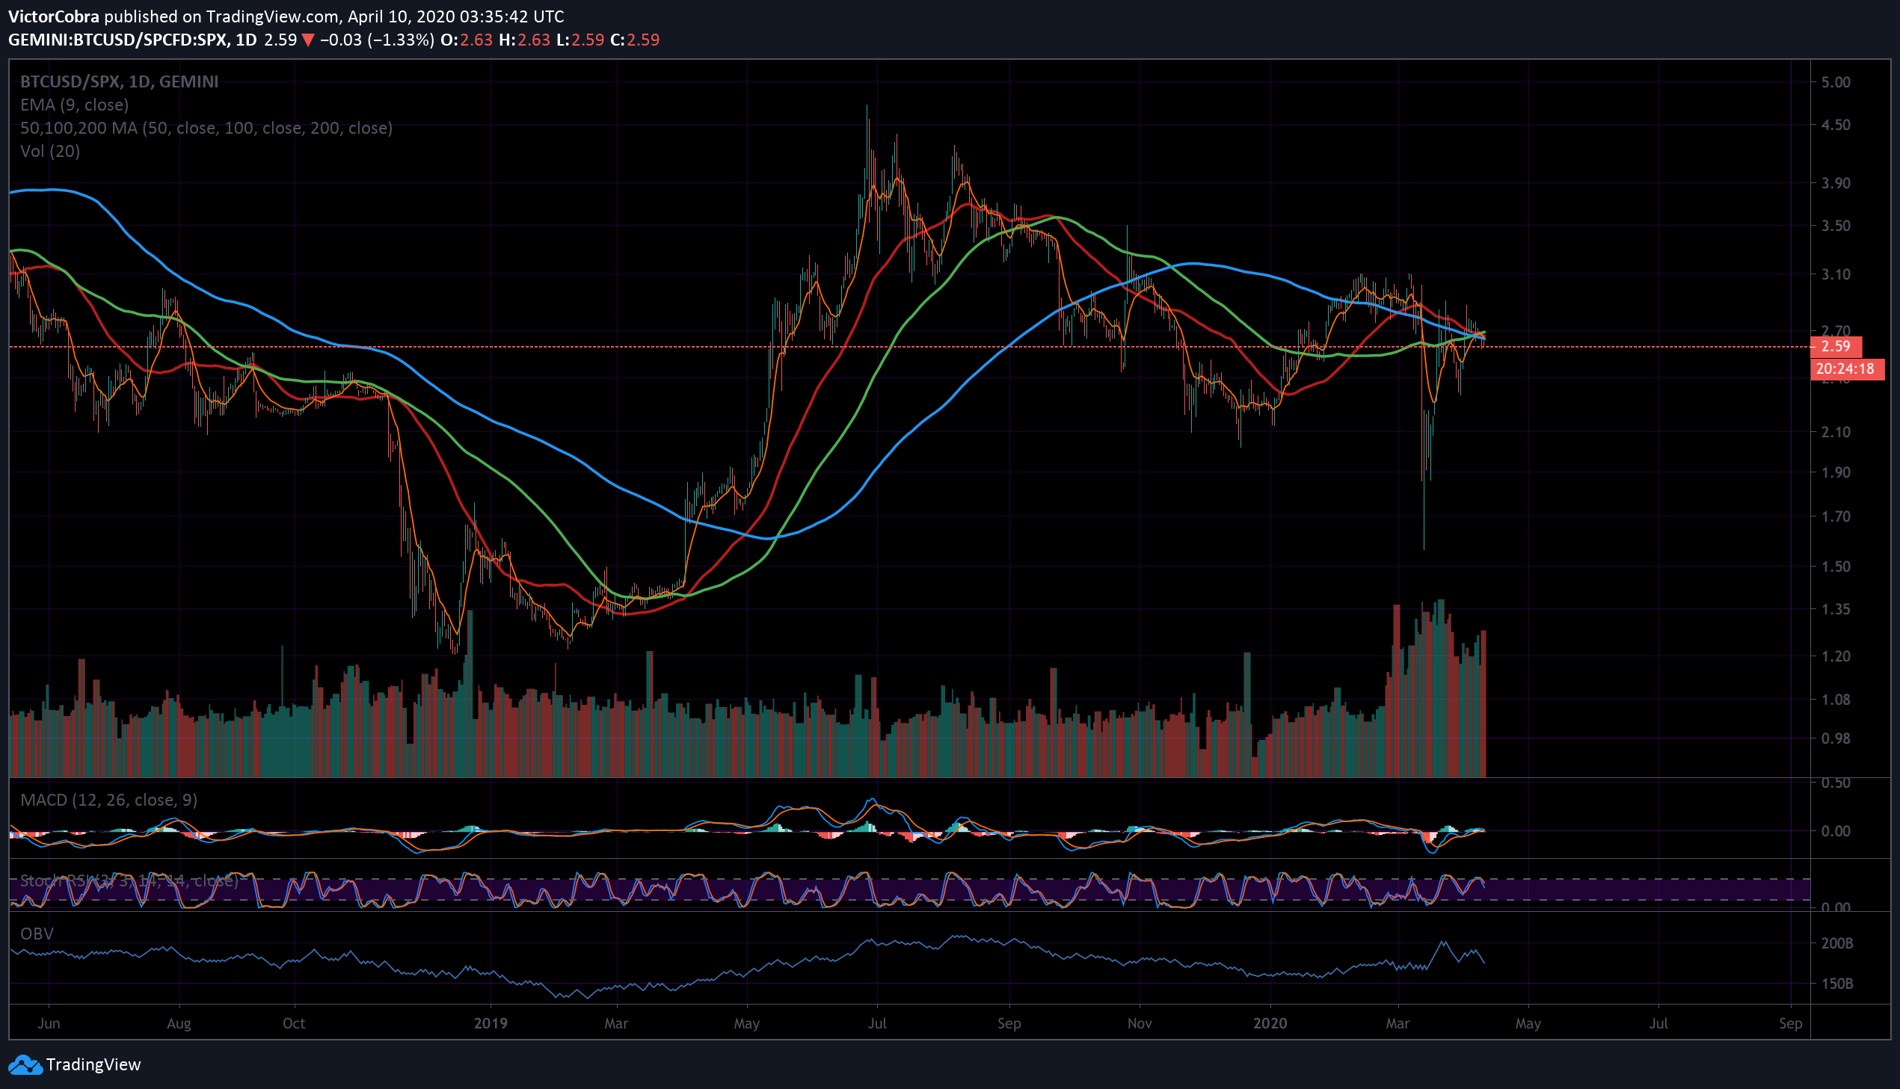Click the TradingView.com text in the header

[x=273, y=16]
